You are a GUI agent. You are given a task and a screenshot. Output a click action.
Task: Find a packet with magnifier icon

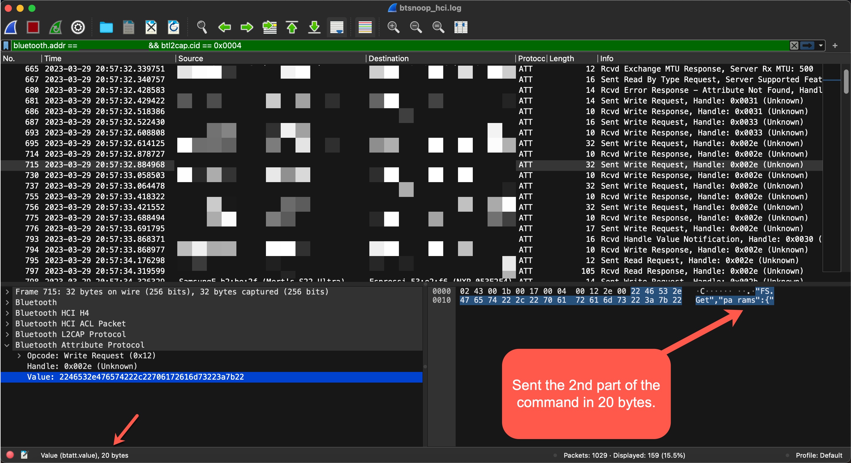point(202,27)
